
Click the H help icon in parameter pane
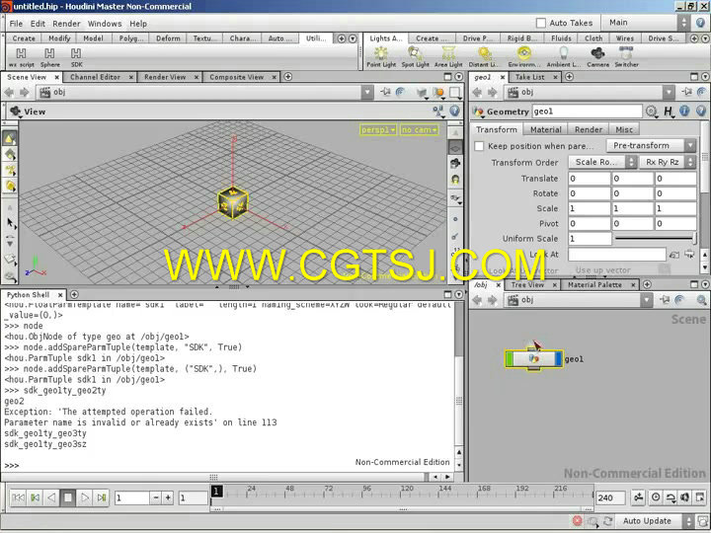click(669, 111)
